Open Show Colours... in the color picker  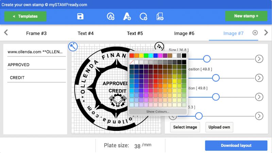coord(158,112)
